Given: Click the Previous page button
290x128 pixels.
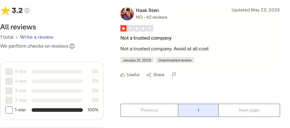Looking at the screenshot, I should 149,110.
